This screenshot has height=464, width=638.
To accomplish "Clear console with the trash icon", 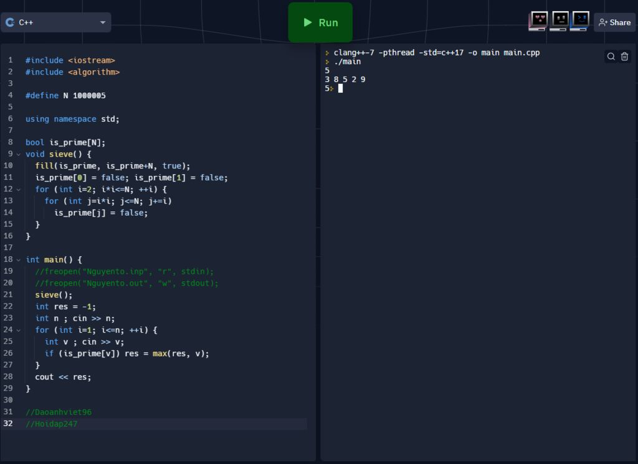I will [624, 57].
